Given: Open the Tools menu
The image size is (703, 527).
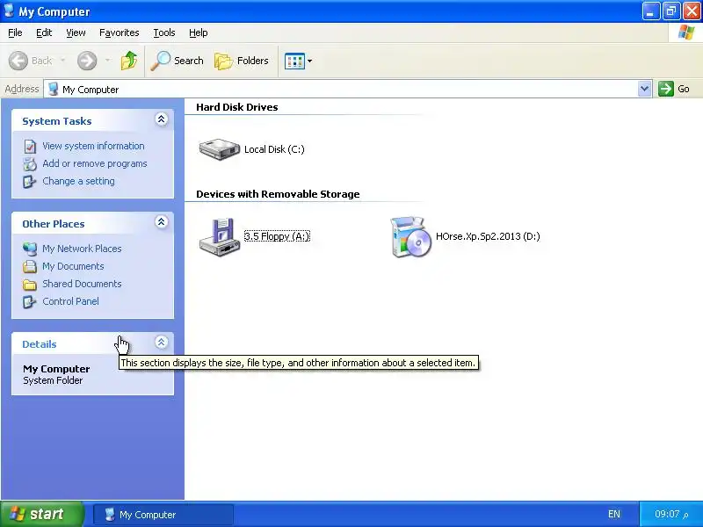Looking at the screenshot, I should (164, 32).
